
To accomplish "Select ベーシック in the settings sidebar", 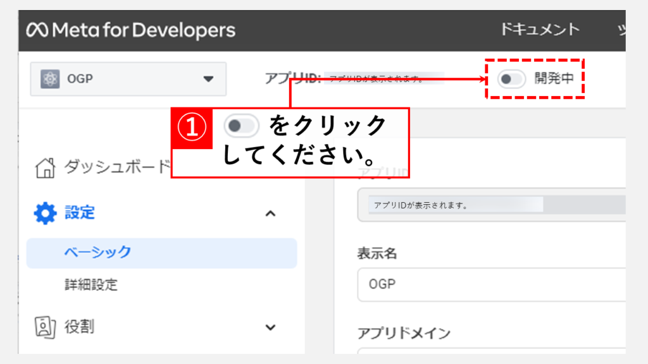I will [97, 252].
